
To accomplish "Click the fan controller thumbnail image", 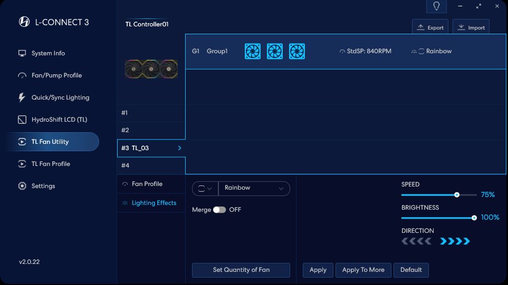I will 151,69.
